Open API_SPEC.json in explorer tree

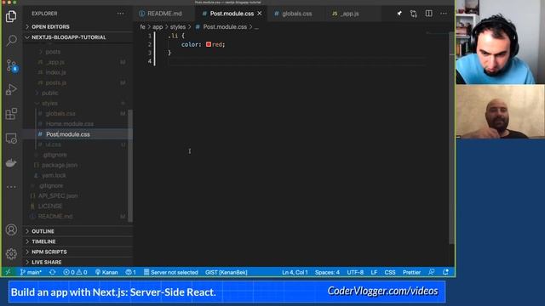point(58,196)
